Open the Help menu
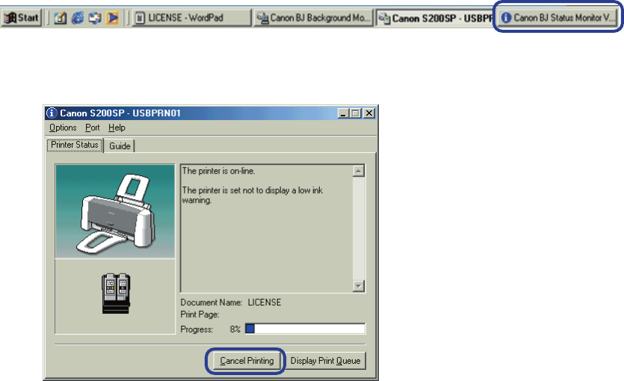Image resolution: width=624 pixels, height=381 pixels. point(117,127)
